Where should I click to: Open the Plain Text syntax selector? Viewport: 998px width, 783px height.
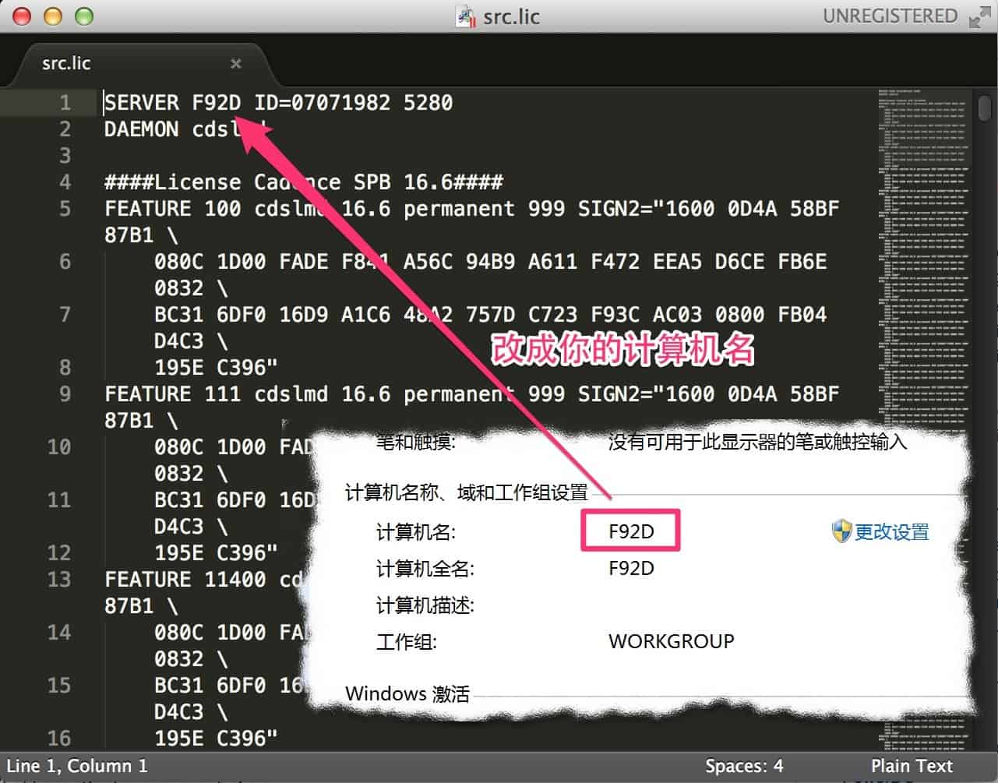tap(912, 766)
